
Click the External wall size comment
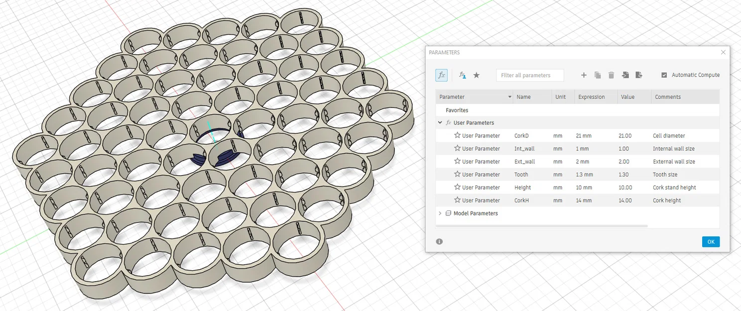(674, 162)
